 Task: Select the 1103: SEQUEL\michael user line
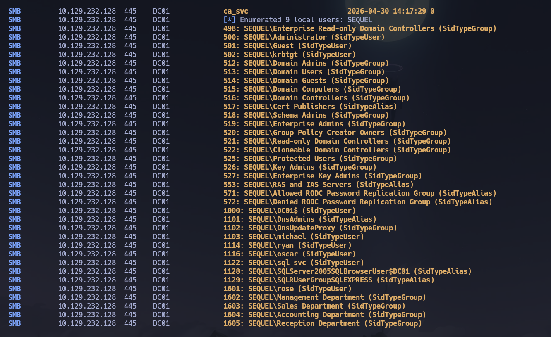click(x=294, y=237)
